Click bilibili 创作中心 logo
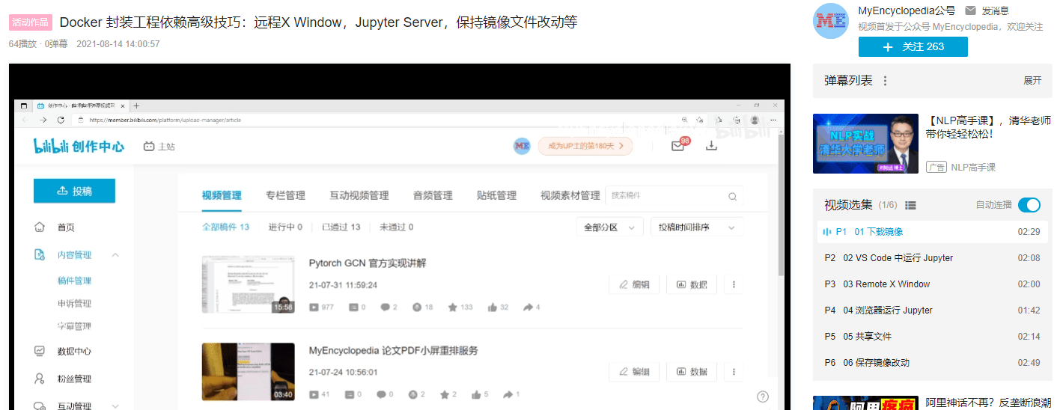Screen dimensions: 1060x410 click(79, 146)
